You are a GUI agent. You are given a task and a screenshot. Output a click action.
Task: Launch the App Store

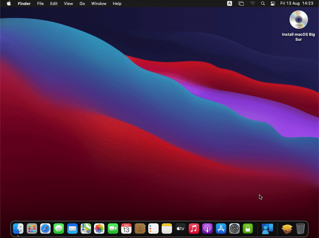221,228
